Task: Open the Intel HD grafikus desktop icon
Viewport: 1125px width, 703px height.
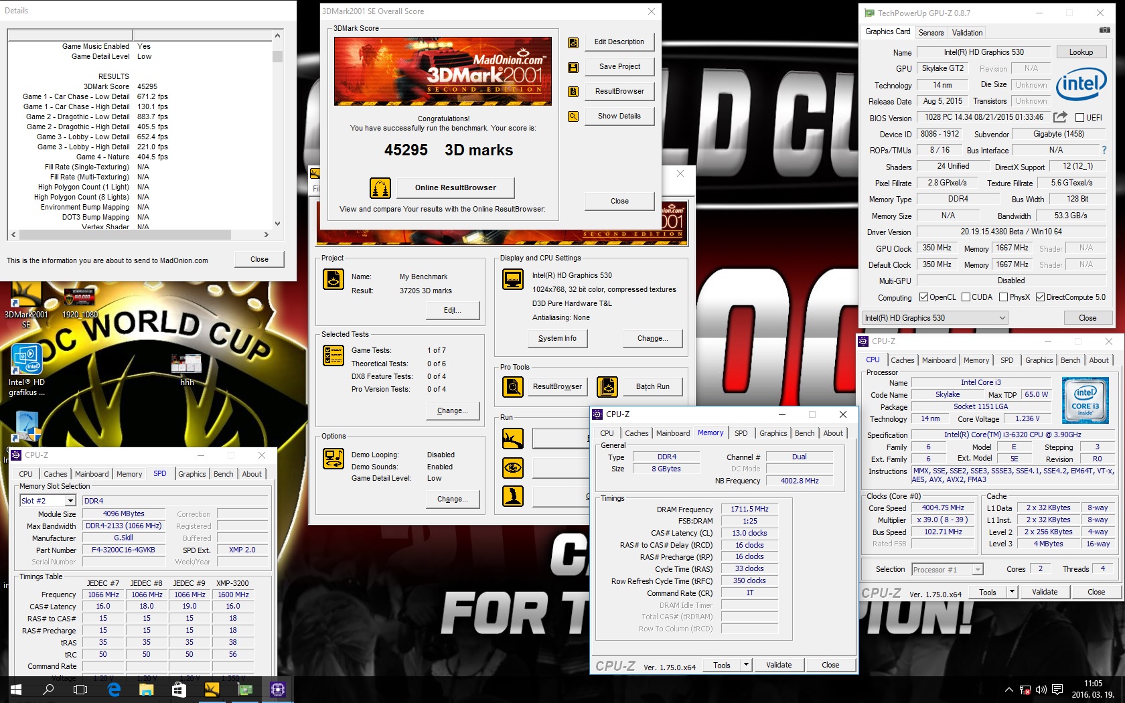Action: point(27,370)
